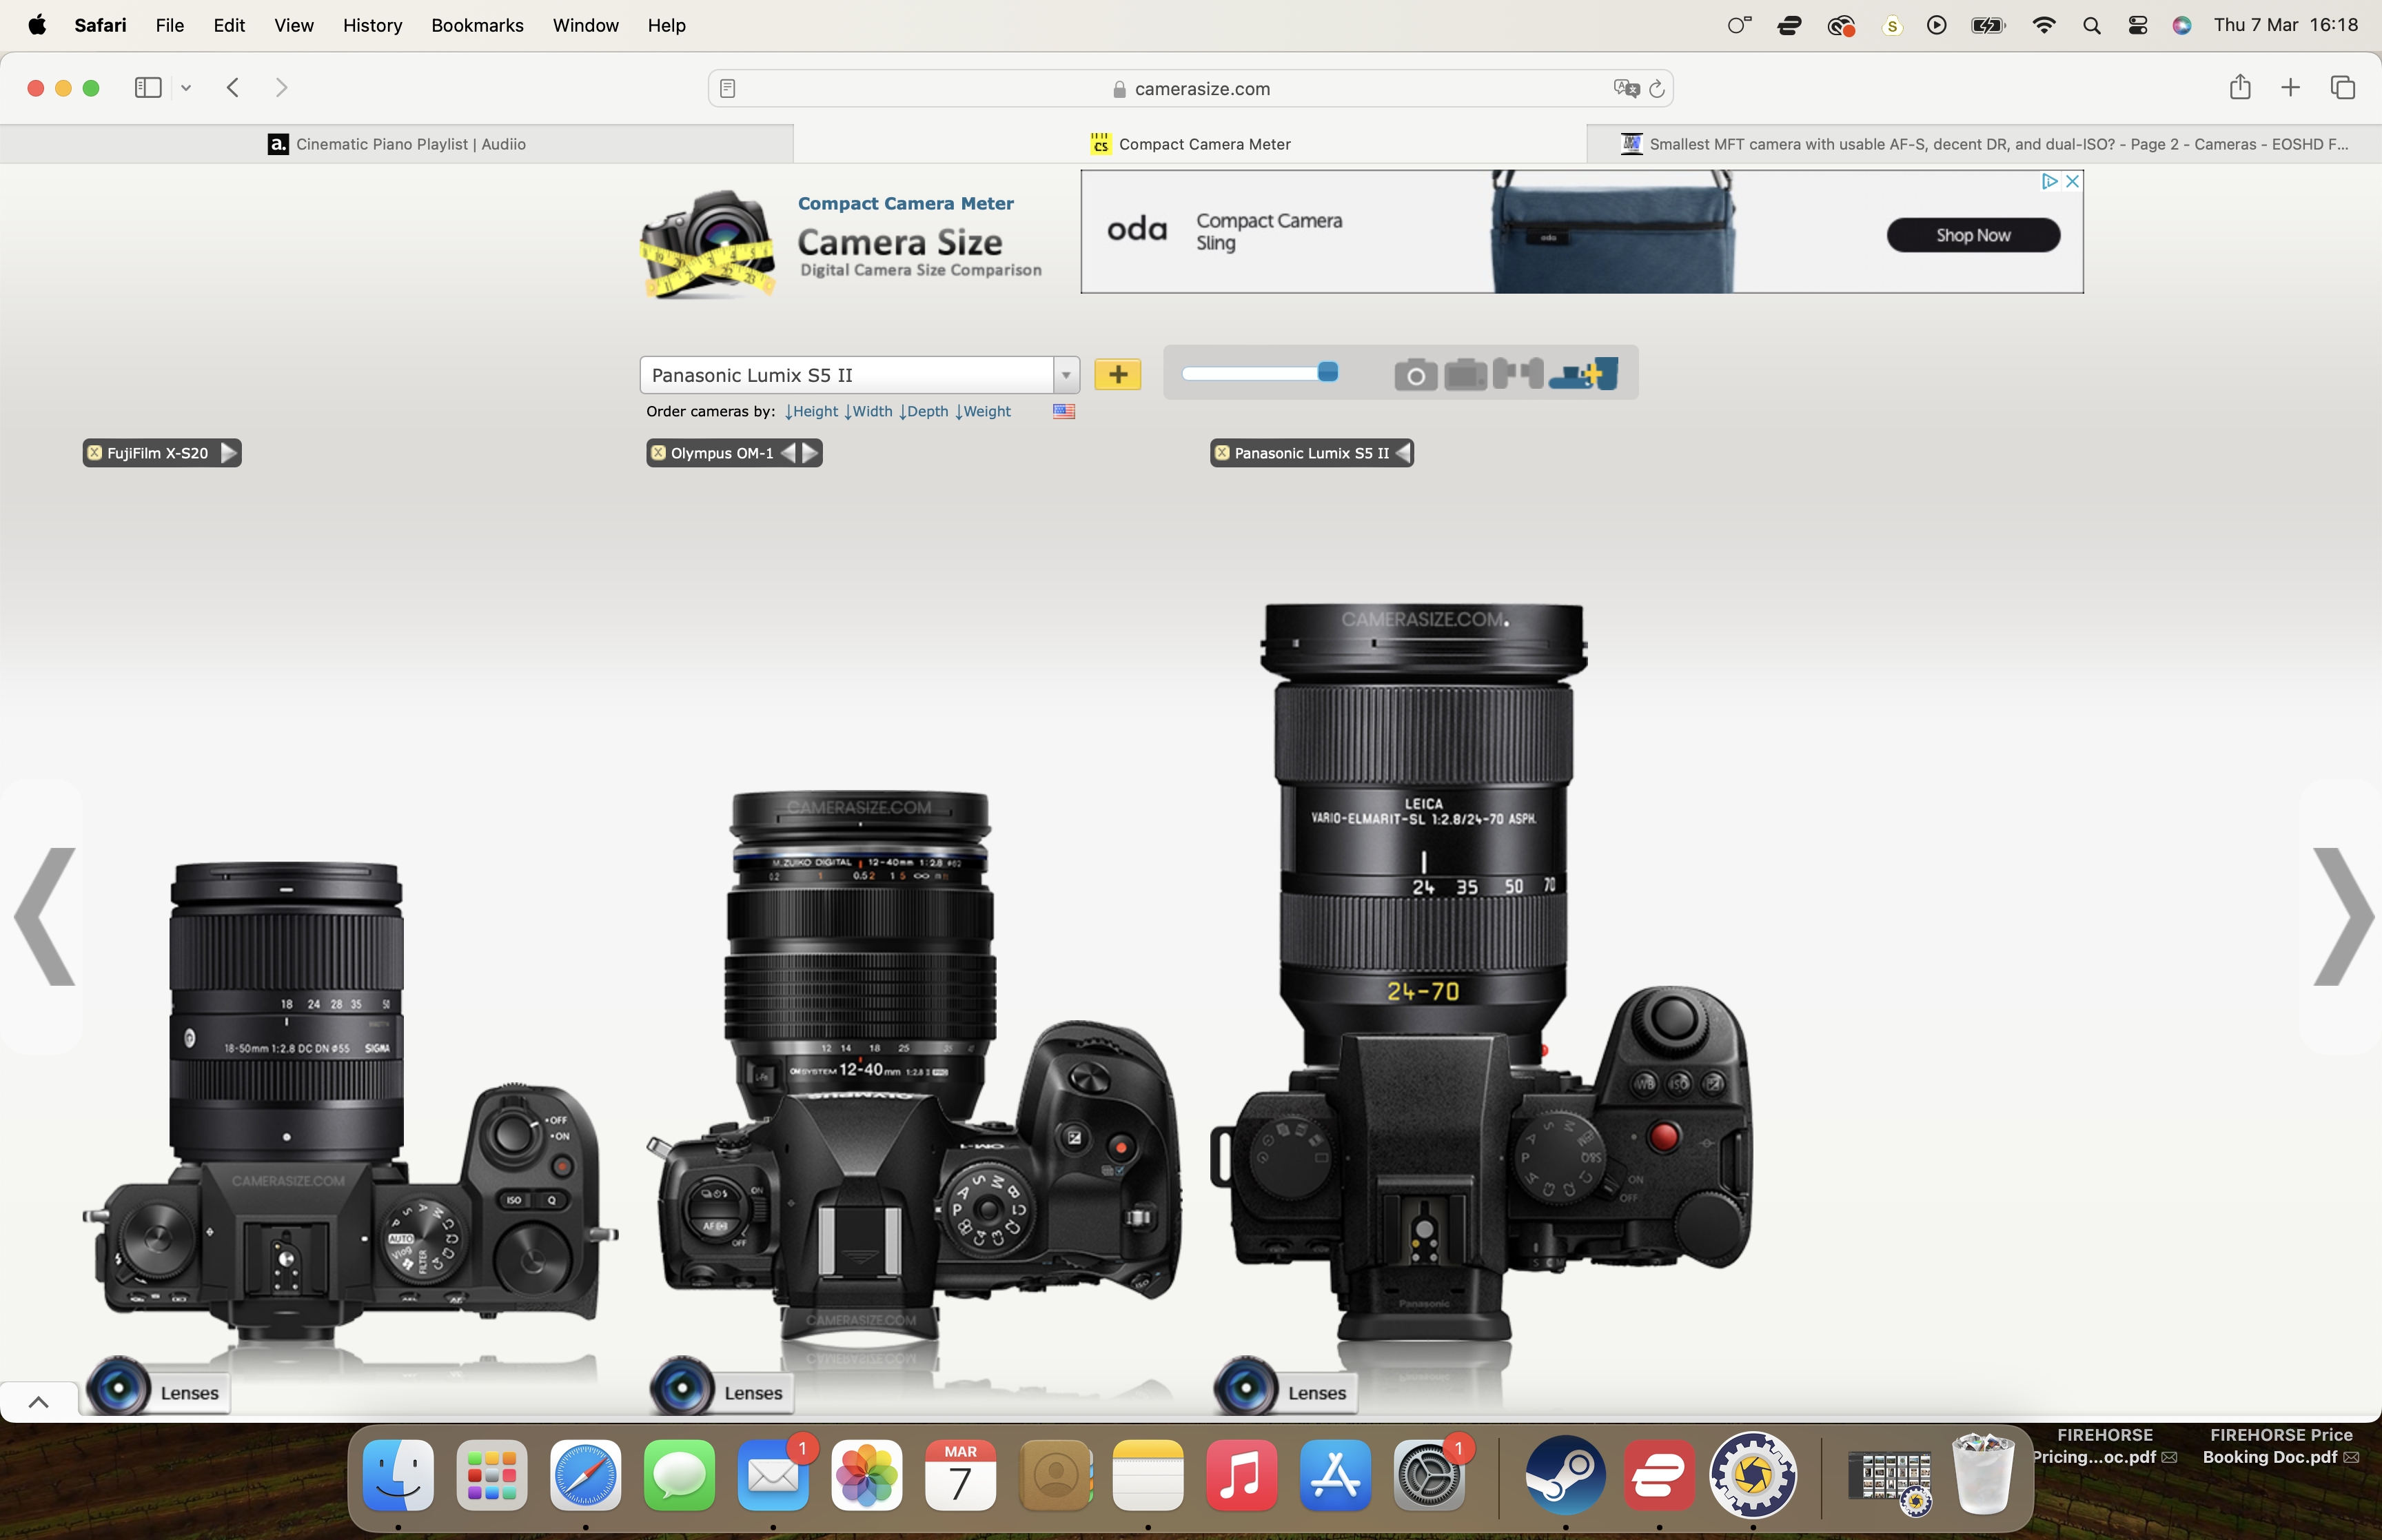Open the History menu

tap(372, 25)
